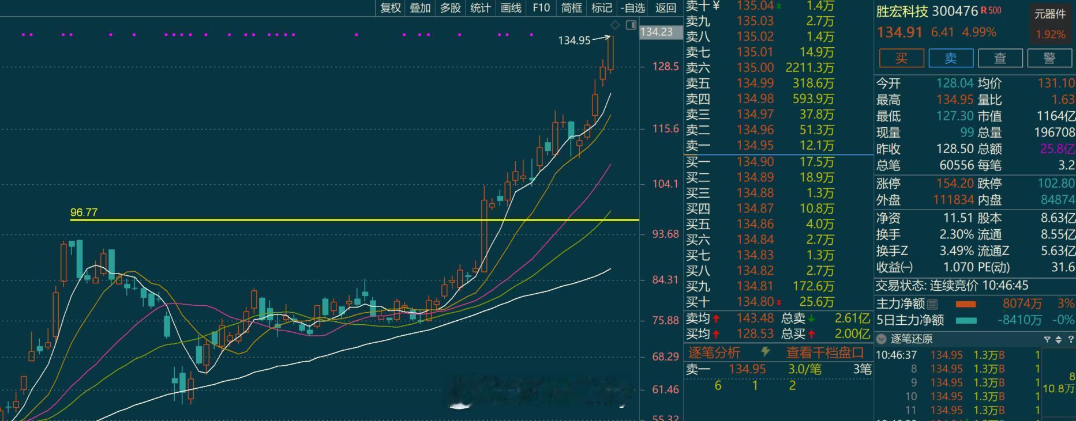
Task: Open the 画线 drawing tools
Action: pyautogui.click(x=511, y=7)
